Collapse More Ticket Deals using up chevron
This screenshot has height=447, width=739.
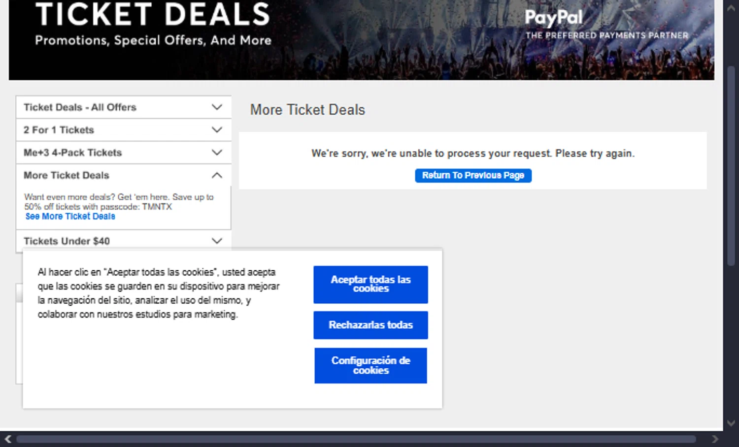click(217, 175)
